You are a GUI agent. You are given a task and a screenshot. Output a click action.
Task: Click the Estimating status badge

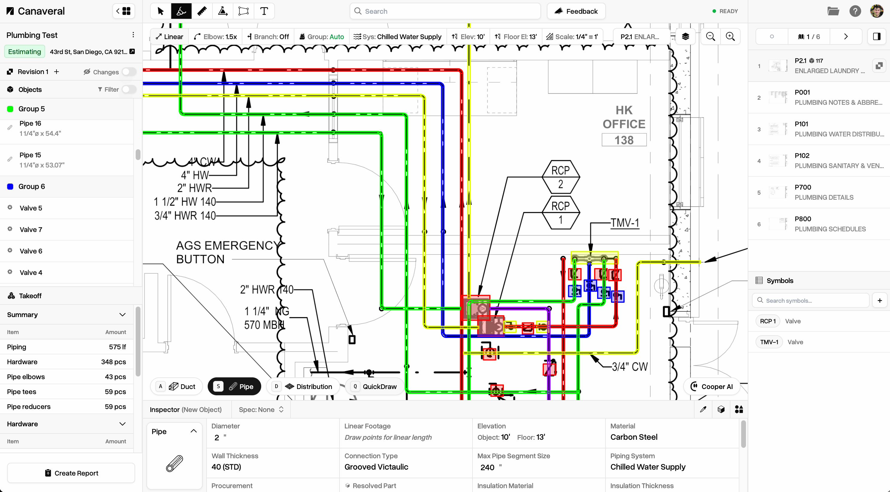[x=25, y=52]
